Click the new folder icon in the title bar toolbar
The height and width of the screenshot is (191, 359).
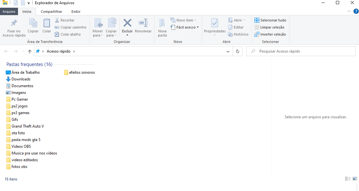pos(23,3)
